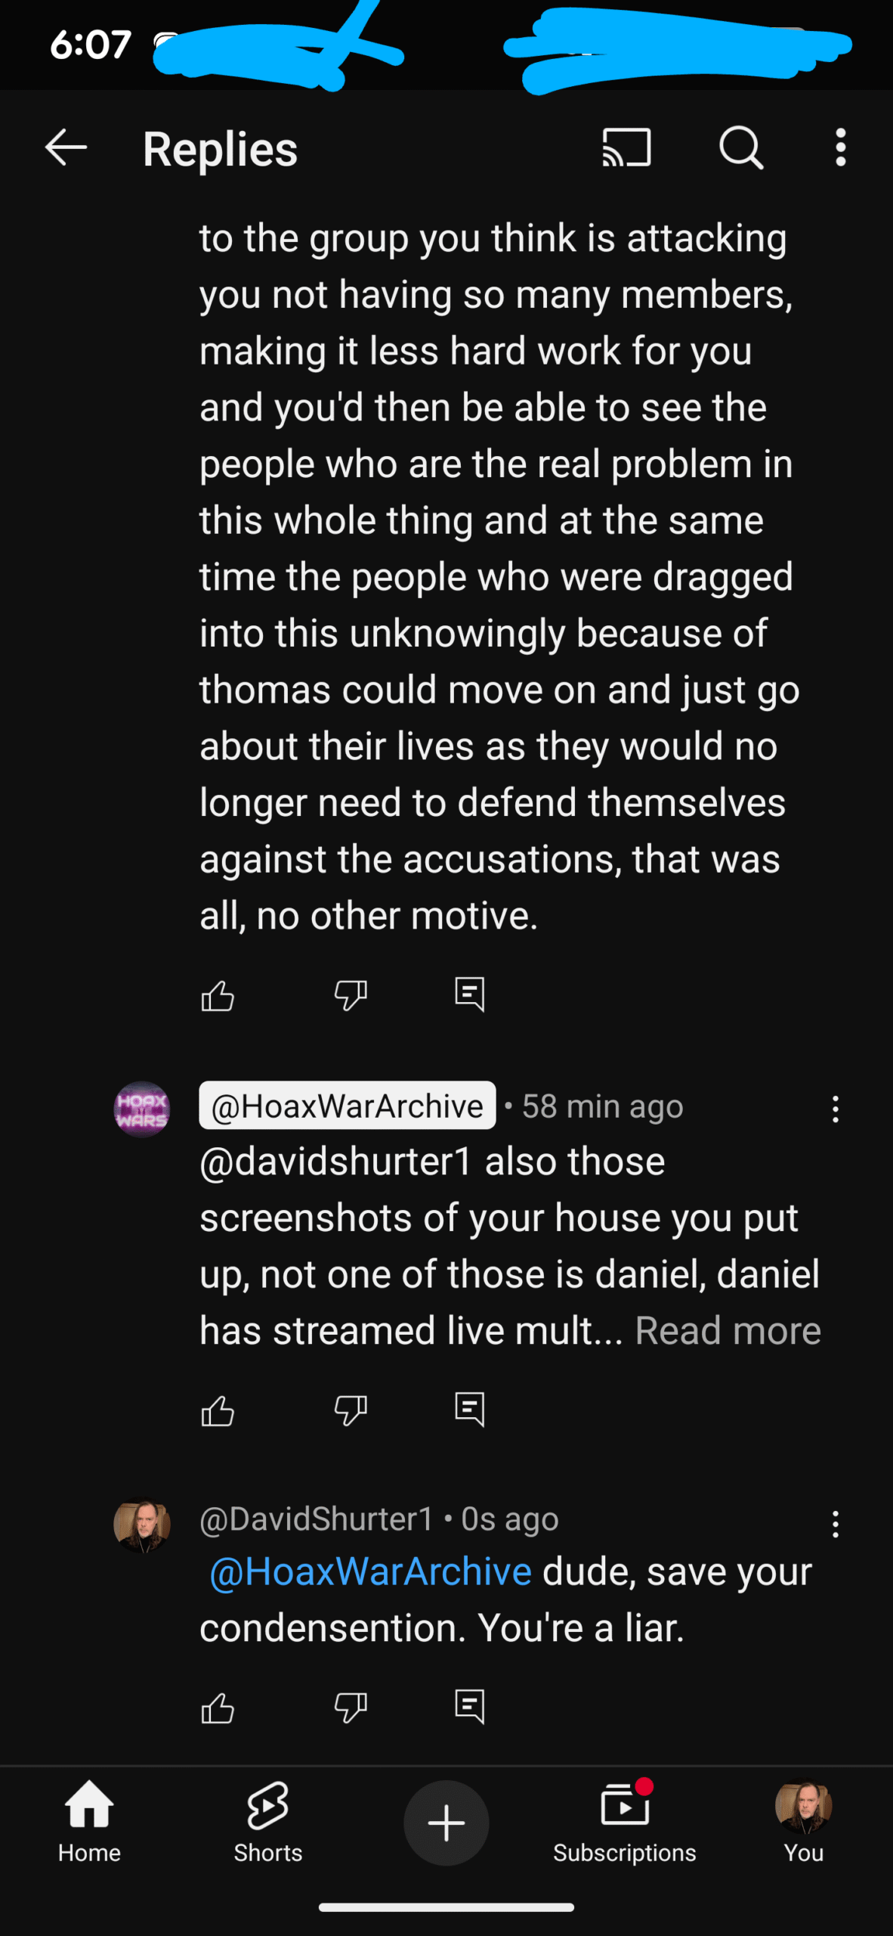The image size is (893, 1936).
Task: Tap the @HoaxWarArchive username chip
Action: [348, 1106]
